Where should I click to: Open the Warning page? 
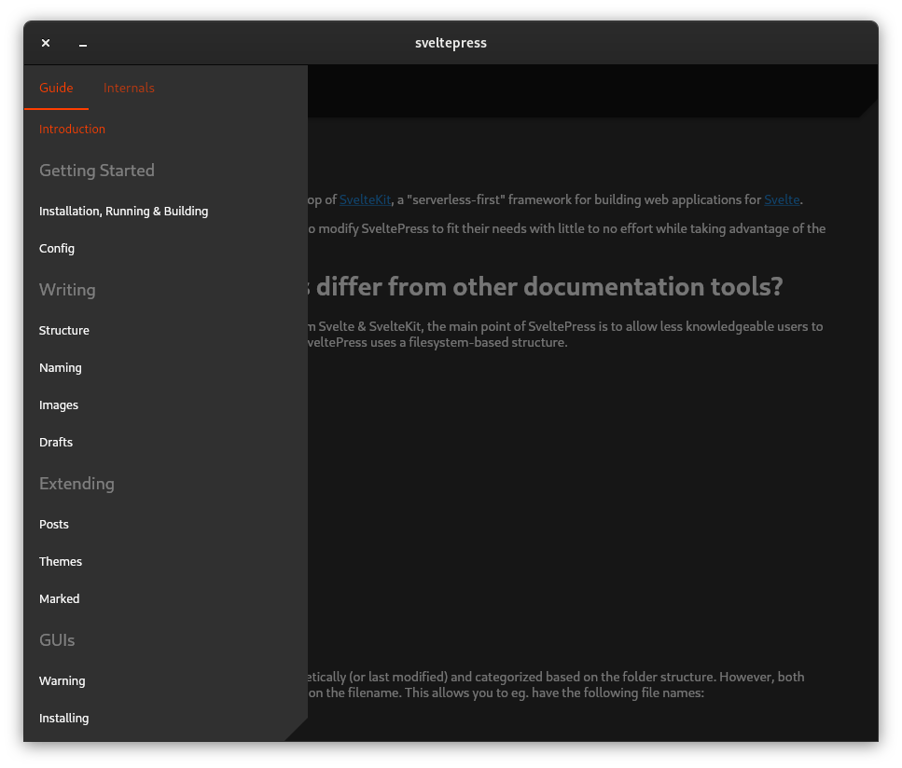pyautogui.click(x=62, y=681)
